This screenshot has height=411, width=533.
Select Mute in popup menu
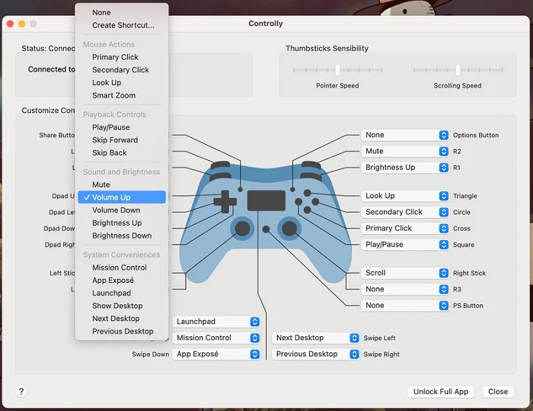[122, 185]
